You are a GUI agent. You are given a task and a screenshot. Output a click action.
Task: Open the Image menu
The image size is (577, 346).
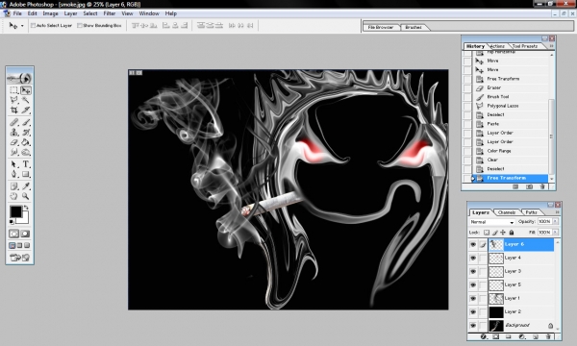coord(50,13)
